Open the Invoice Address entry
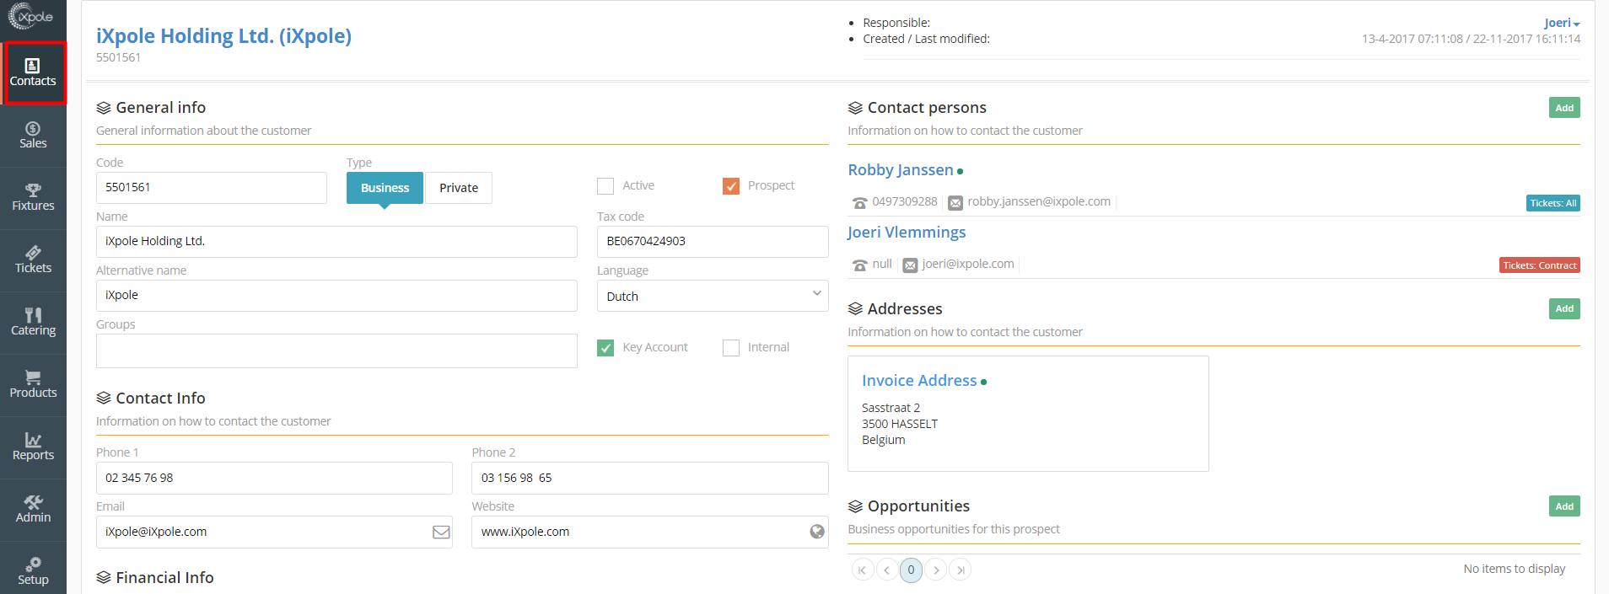Viewport: 1609px width, 594px height. point(919,381)
